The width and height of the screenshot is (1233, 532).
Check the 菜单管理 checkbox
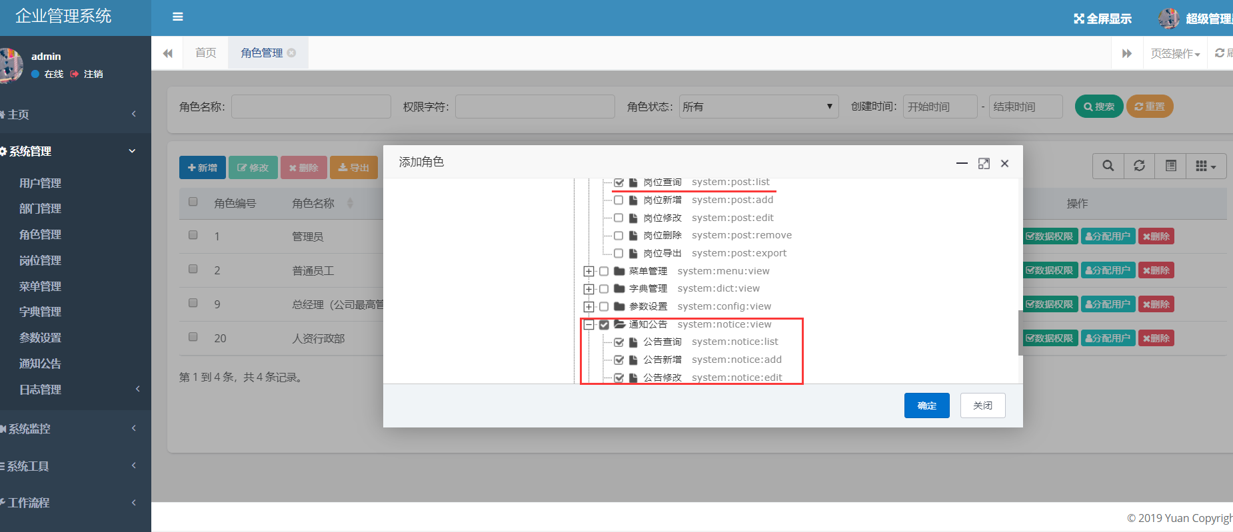[604, 271]
